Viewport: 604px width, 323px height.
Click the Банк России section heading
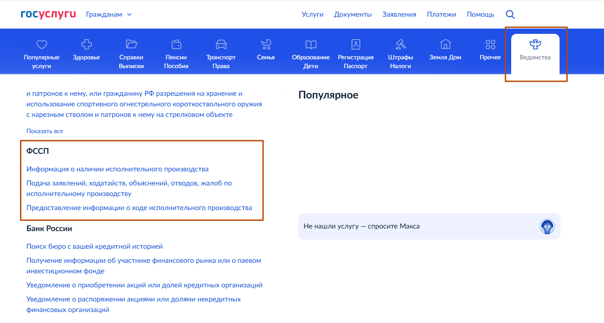(x=49, y=229)
